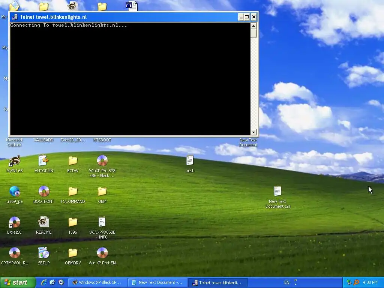Maximize the Telnet window
This screenshot has width=384, height=288.
tap(247, 17)
